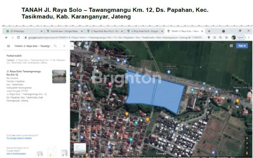This screenshot has width=253, height=158.
Task: Zoom out the map with minus
Action: click(x=247, y=148)
